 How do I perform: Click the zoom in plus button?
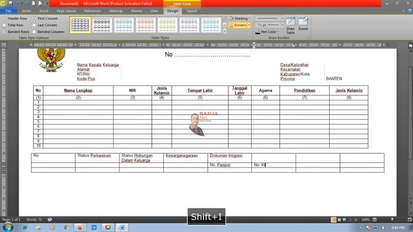410,219
